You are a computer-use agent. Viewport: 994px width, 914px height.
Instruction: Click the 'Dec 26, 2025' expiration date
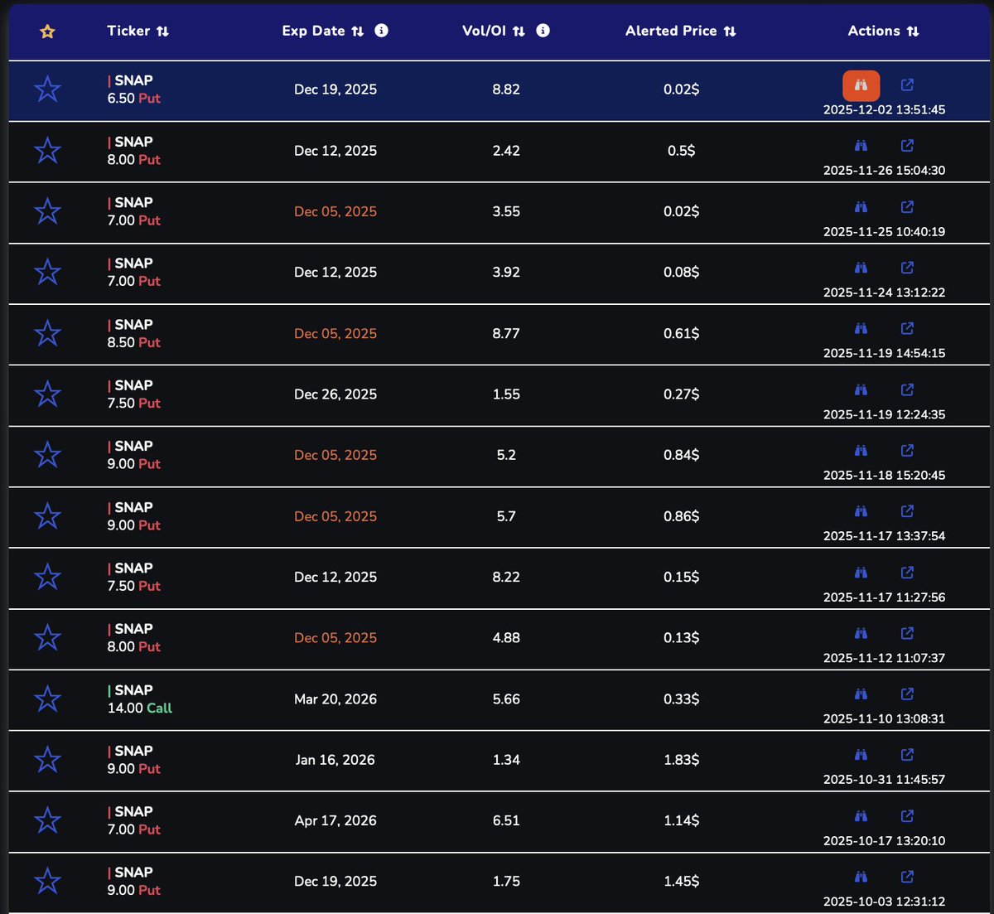pos(335,394)
